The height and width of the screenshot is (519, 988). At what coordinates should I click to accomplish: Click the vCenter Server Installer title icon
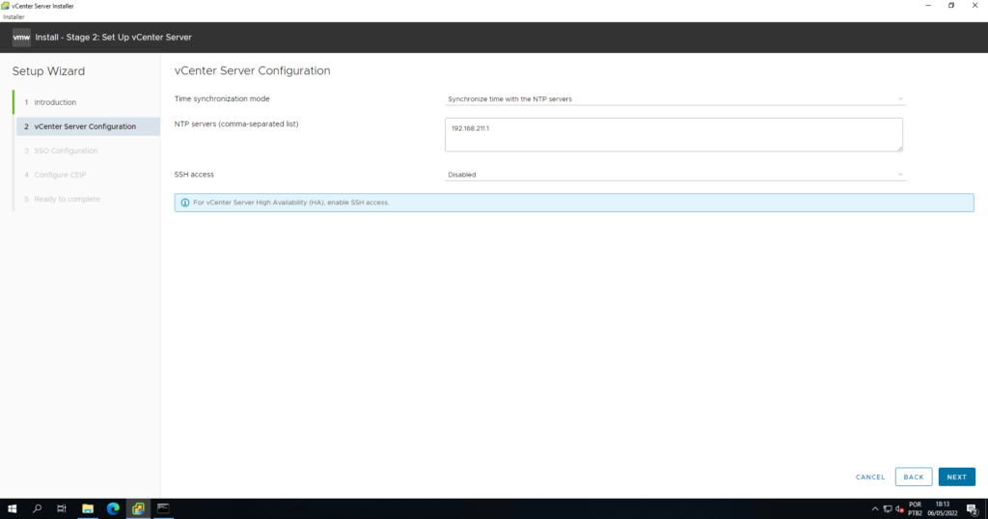pos(5,6)
